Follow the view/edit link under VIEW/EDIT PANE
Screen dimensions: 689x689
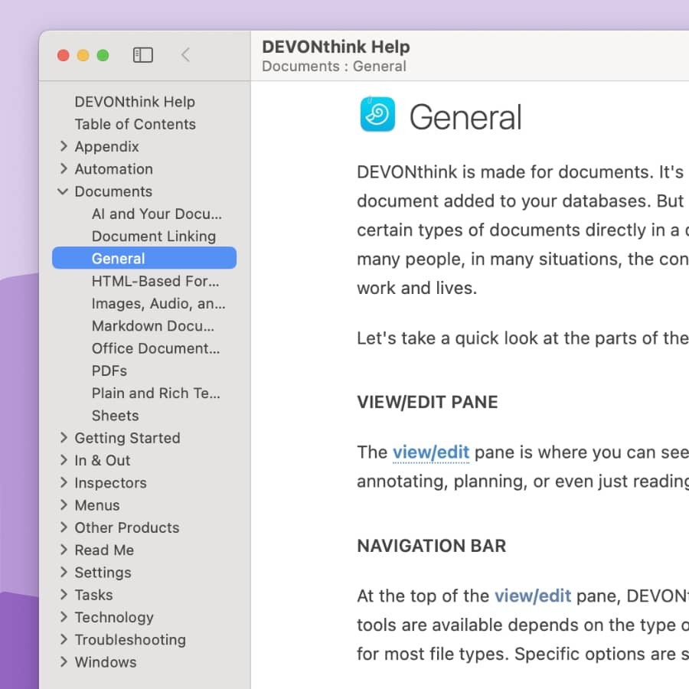430,452
